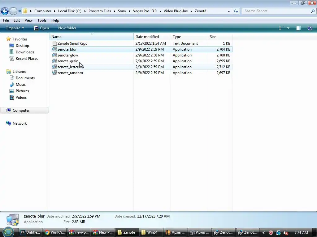Image resolution: width=317 pixels, height=237 pixels.
Task: Click the red security shield tray icon
Action: [271, 233]
